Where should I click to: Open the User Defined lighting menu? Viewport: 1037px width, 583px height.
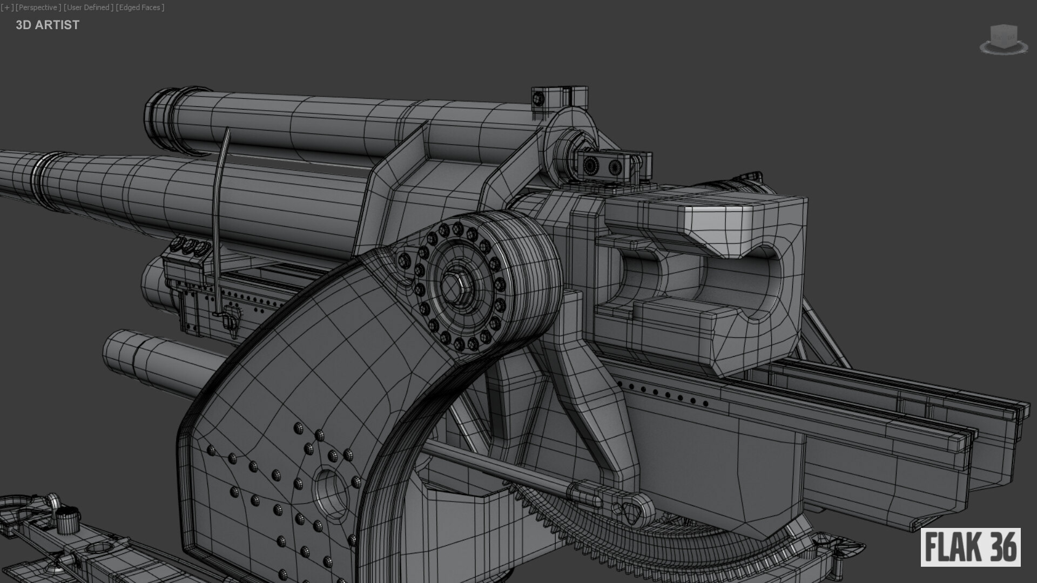pos(89,8)
